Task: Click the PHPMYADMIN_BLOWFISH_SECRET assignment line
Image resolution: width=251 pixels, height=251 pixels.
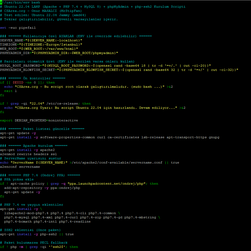Action: tap(119, 70)
